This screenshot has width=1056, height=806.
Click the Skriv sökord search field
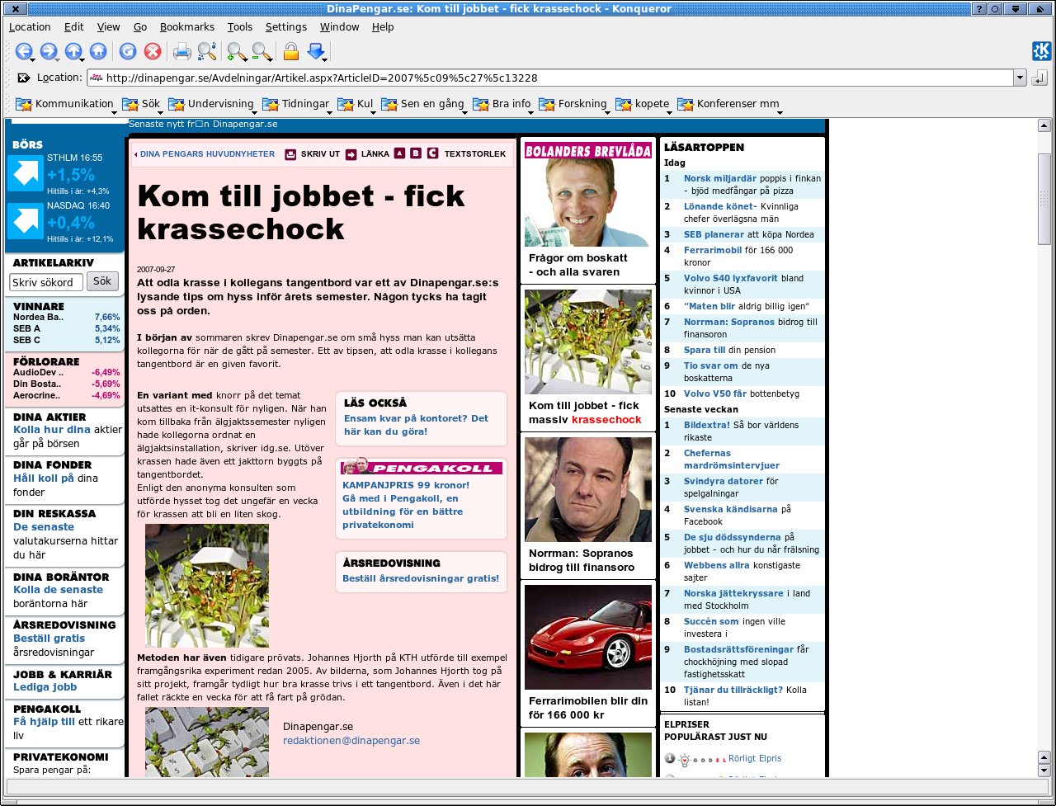click(46, 282)
